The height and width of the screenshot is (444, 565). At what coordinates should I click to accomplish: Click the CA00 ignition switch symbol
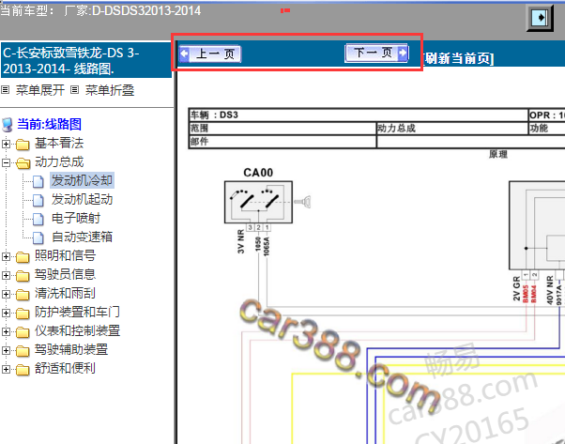[258, 202]
